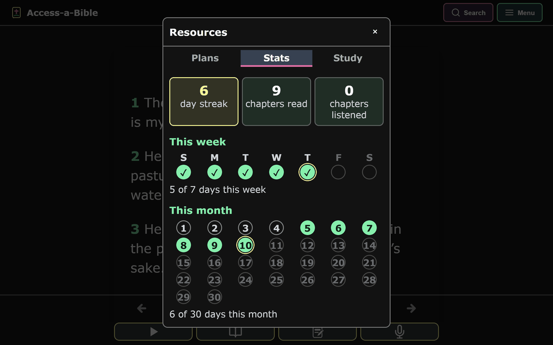Click the 9 chapters read card
The image size is (553, 345).
(276, 101)
